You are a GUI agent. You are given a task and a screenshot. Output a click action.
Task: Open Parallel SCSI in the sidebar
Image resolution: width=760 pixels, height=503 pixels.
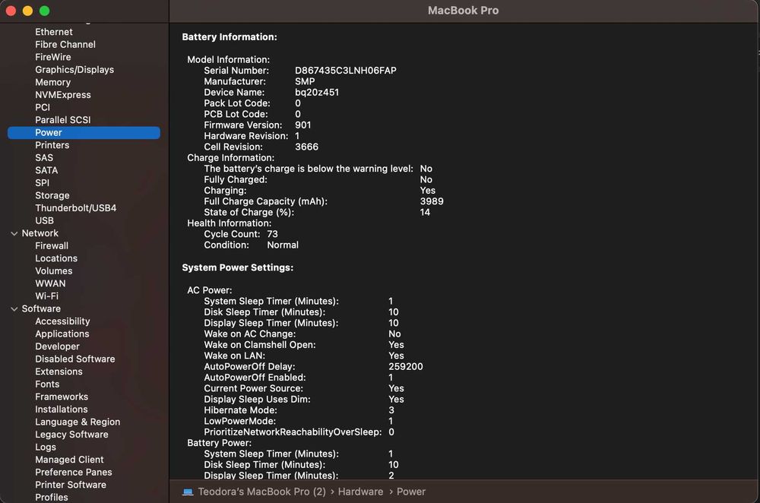click(63, 120)
